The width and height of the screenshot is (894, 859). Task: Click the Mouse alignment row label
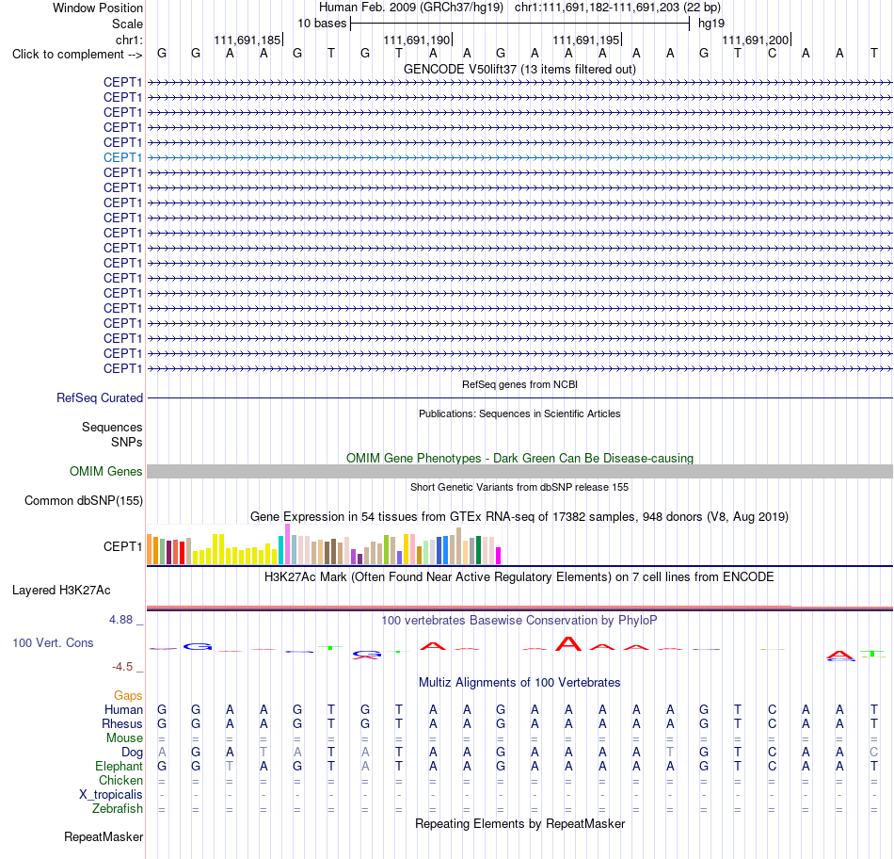pos(124,738)
